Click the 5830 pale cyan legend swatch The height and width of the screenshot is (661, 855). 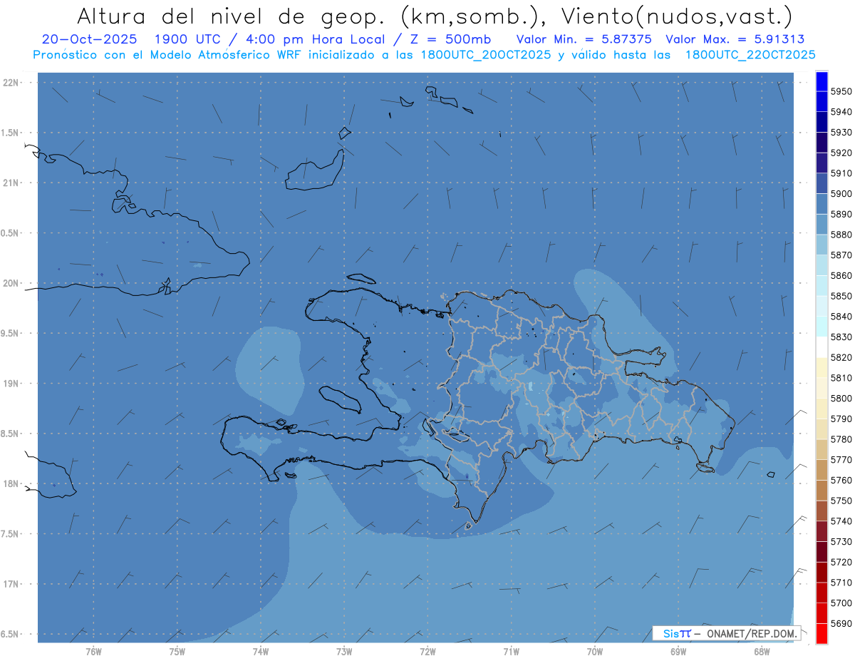click(x=821, y=327)
